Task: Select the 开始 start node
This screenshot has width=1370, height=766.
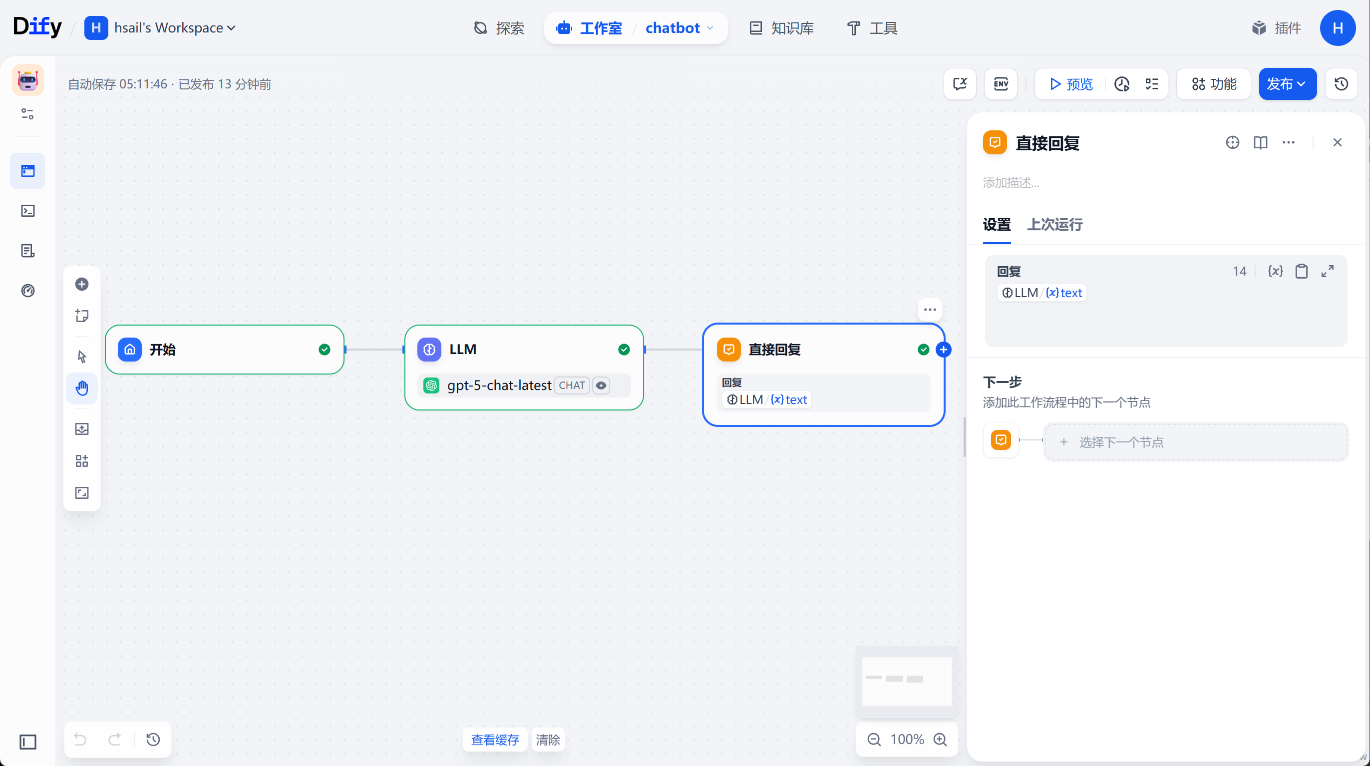Action: tap(225, 350)
